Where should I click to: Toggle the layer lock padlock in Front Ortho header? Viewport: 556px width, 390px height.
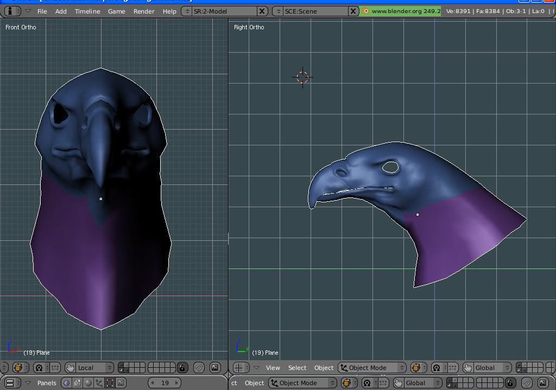point(182,368)
